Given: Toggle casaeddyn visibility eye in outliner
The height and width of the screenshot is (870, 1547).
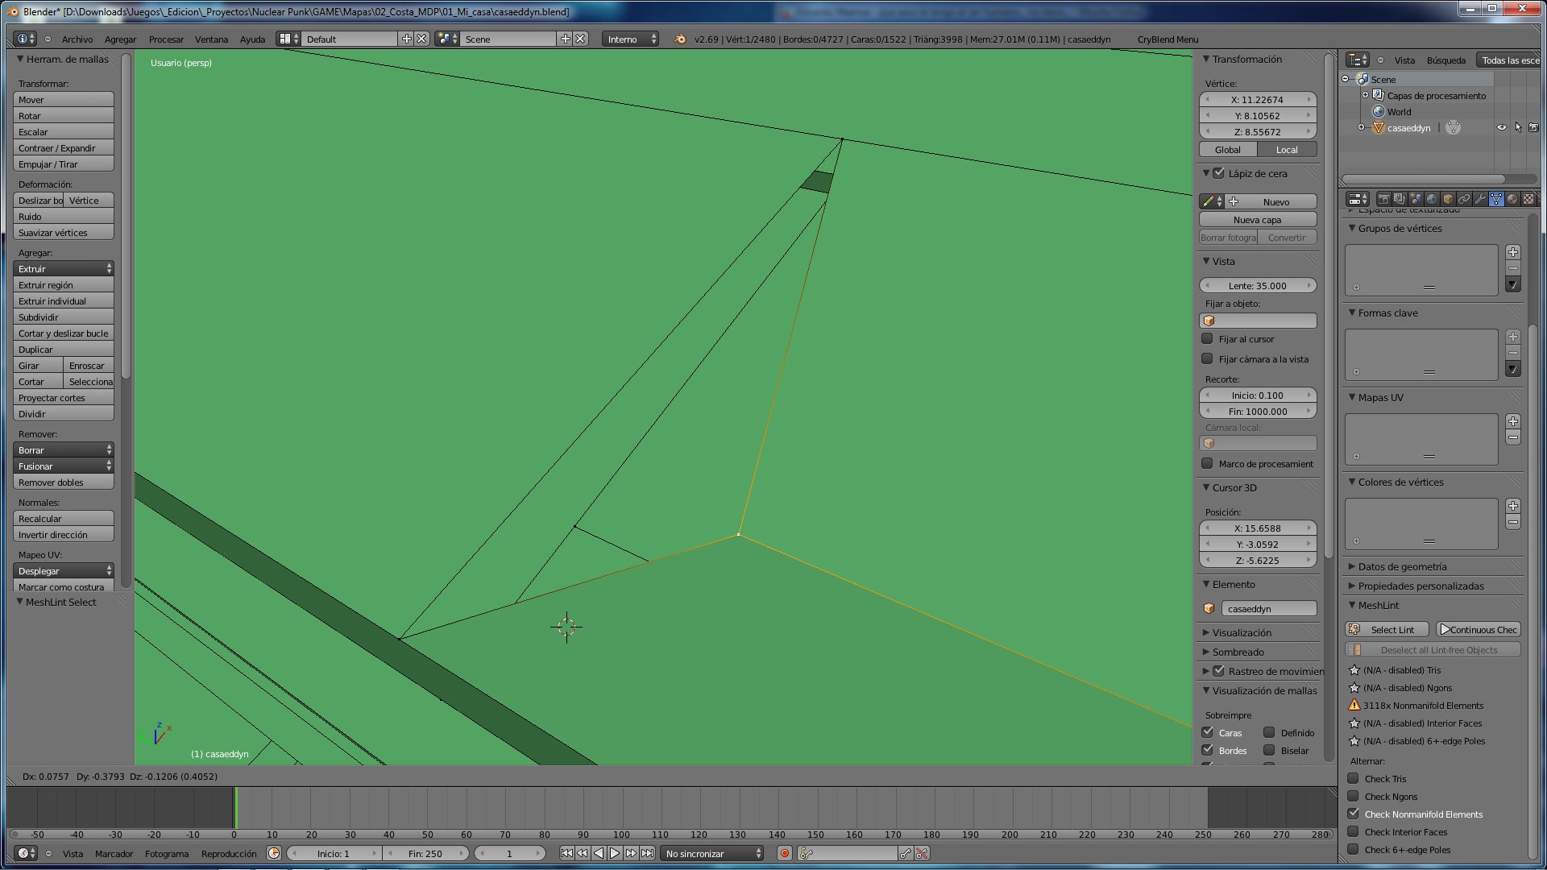Looking at the screenshot, I should coord(1501,127).
